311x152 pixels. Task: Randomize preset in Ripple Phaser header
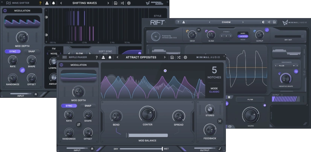tap(178, 58)
